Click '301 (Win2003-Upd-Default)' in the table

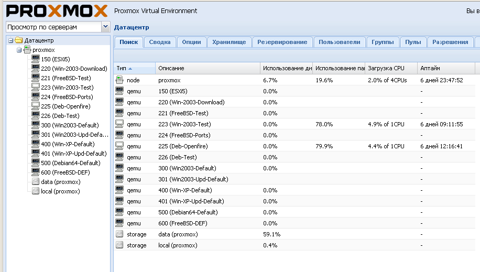click(x=193, y=179)
